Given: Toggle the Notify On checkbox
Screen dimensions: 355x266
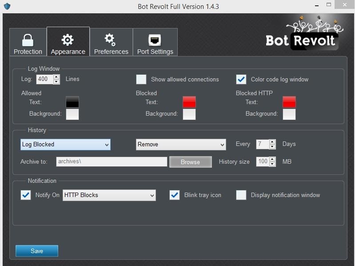Looking at the screenshot, I should 26,195.
